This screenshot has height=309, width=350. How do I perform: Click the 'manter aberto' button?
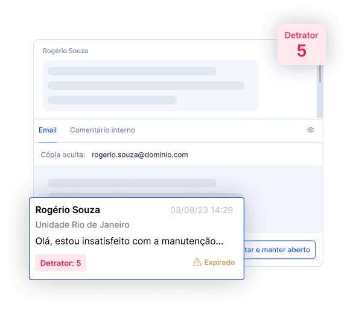pyautogui.click(x=279, y=250)
